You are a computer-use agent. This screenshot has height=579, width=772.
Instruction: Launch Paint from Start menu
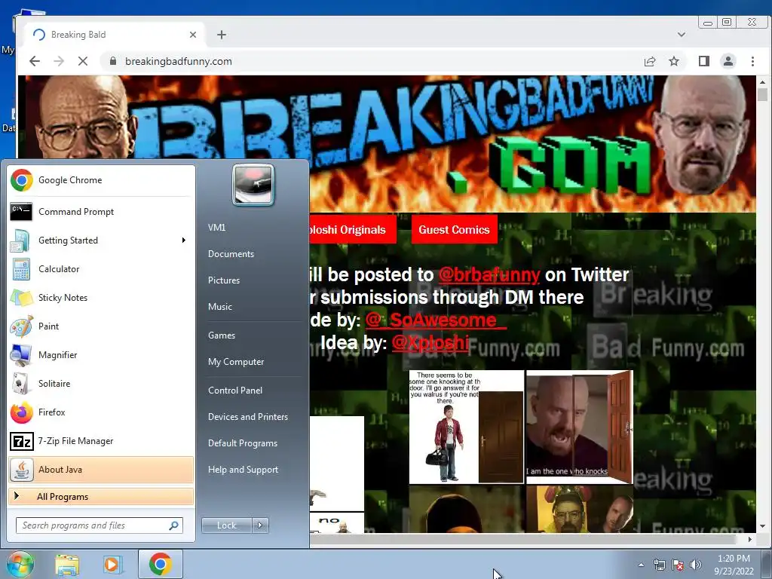[101, 326]
